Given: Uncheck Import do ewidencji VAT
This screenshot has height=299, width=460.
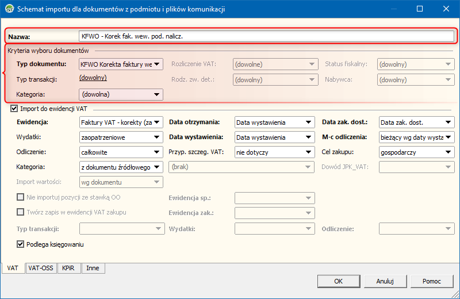Looking at the screenshot, I should point(14,108).
